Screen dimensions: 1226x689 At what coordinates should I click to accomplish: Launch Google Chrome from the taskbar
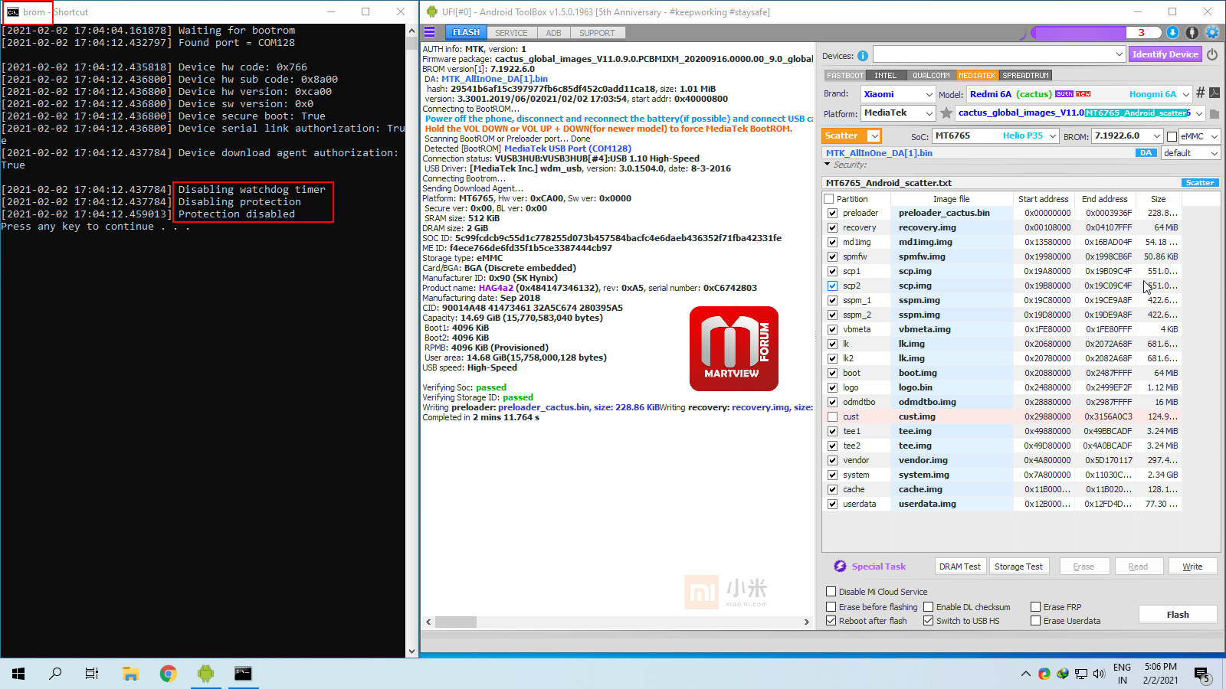coord(169,674)
